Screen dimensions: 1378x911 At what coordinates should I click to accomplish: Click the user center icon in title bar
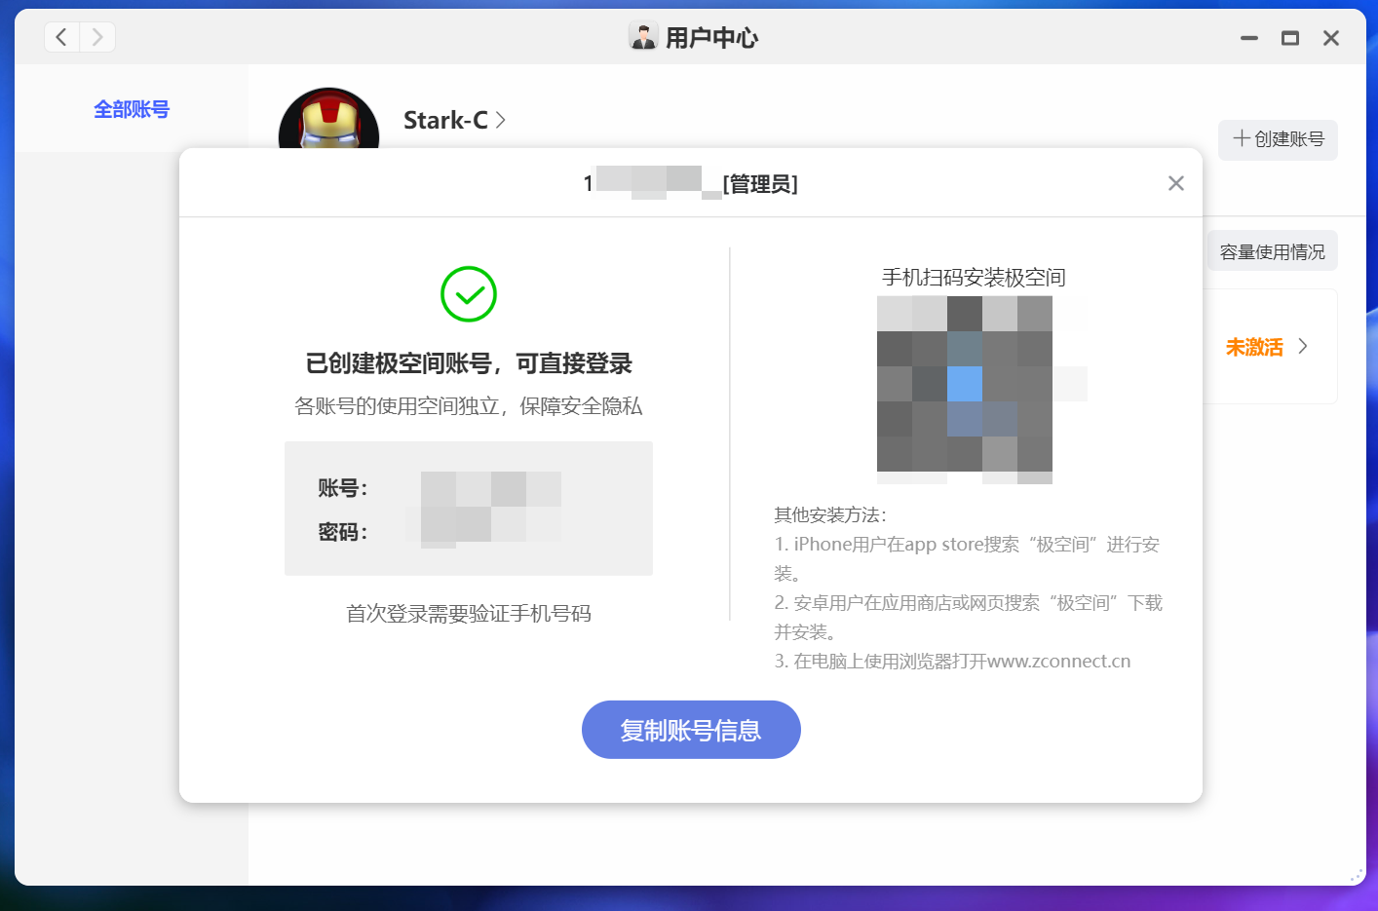click(643, 36)
